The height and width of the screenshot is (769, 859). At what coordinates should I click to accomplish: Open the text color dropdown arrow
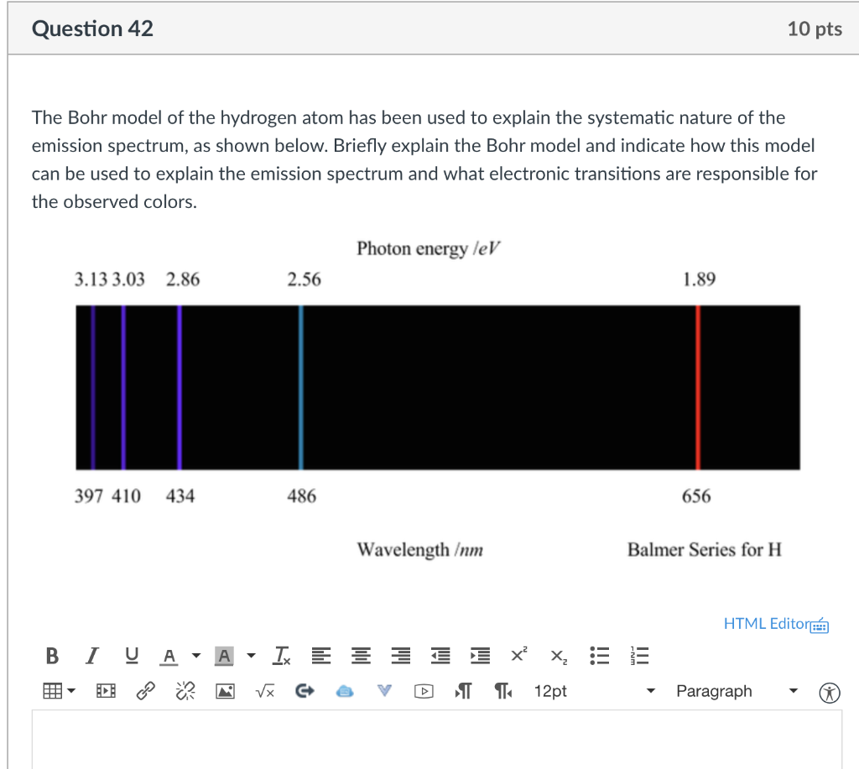195,655
